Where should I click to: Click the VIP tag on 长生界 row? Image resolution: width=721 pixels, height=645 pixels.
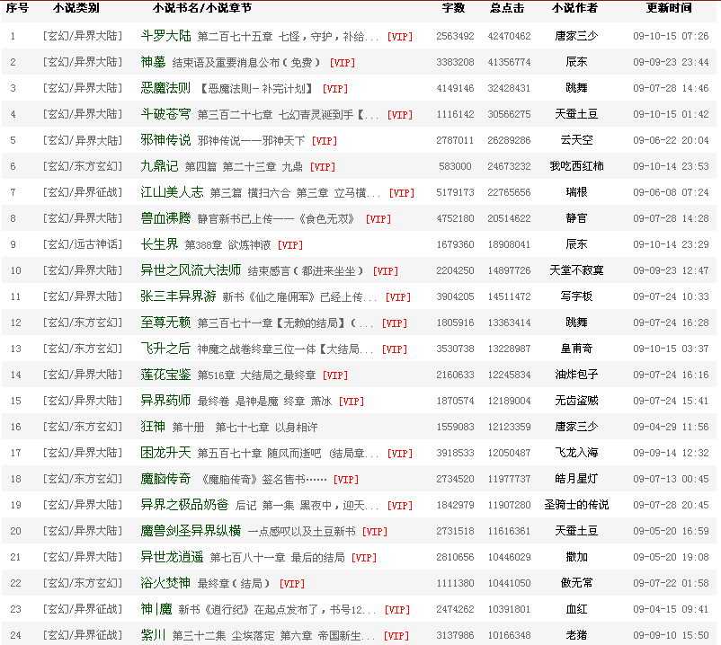[290, 245]
